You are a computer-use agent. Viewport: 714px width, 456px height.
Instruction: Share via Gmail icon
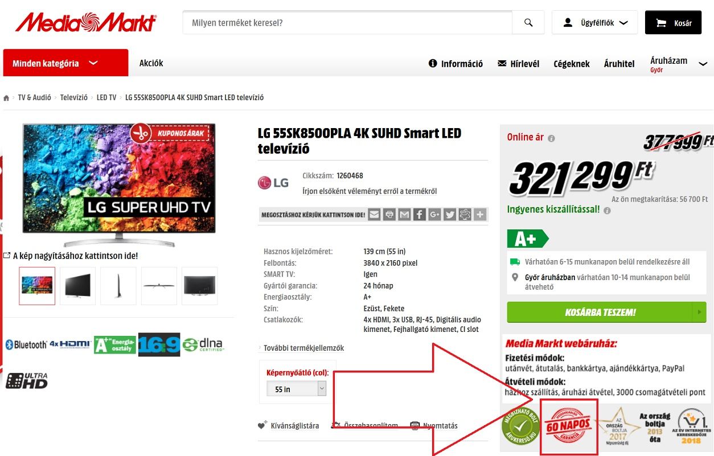pos(404,215)
